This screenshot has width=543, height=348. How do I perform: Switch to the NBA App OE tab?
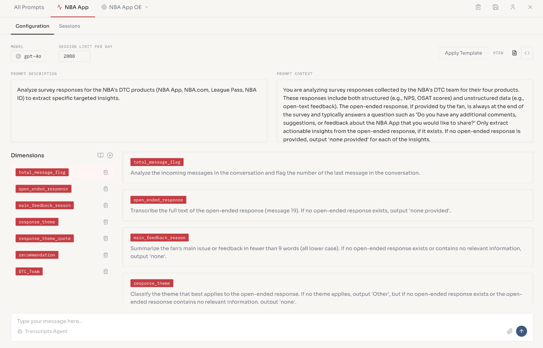[x=125, y=7]
